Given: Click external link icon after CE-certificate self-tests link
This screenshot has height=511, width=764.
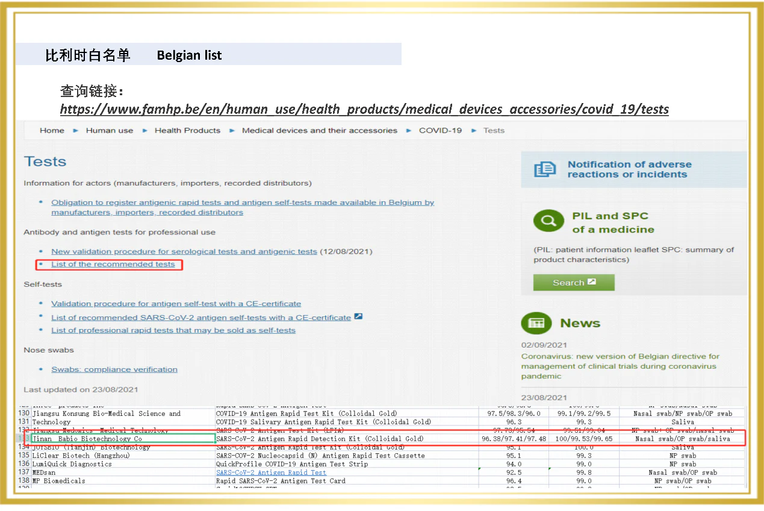Looking at the screenshot, I should coord(358,316).
